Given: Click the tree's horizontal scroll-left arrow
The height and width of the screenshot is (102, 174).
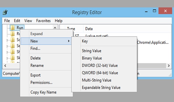Looking at the screenshot, I should (5, 66).
